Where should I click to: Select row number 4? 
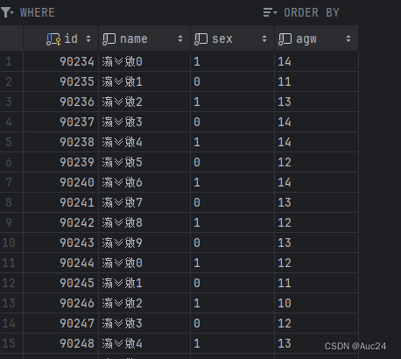coord(11,122)
